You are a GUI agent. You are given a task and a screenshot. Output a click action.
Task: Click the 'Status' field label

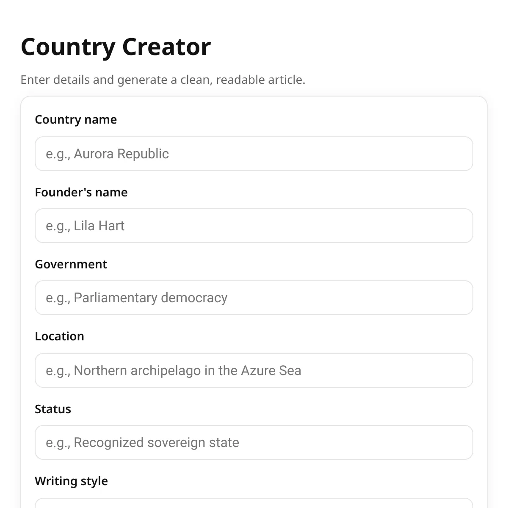[53, 409]
